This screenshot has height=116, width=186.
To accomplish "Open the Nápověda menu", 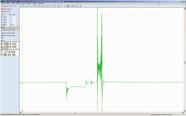I will click(41, 4).
